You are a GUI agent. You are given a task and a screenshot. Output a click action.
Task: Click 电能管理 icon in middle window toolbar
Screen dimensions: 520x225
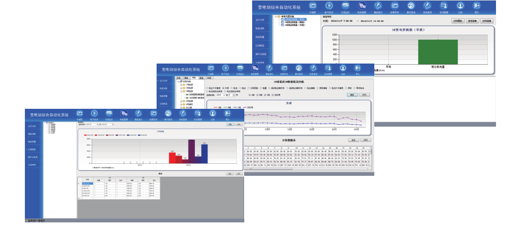click(x=255, y=68)
